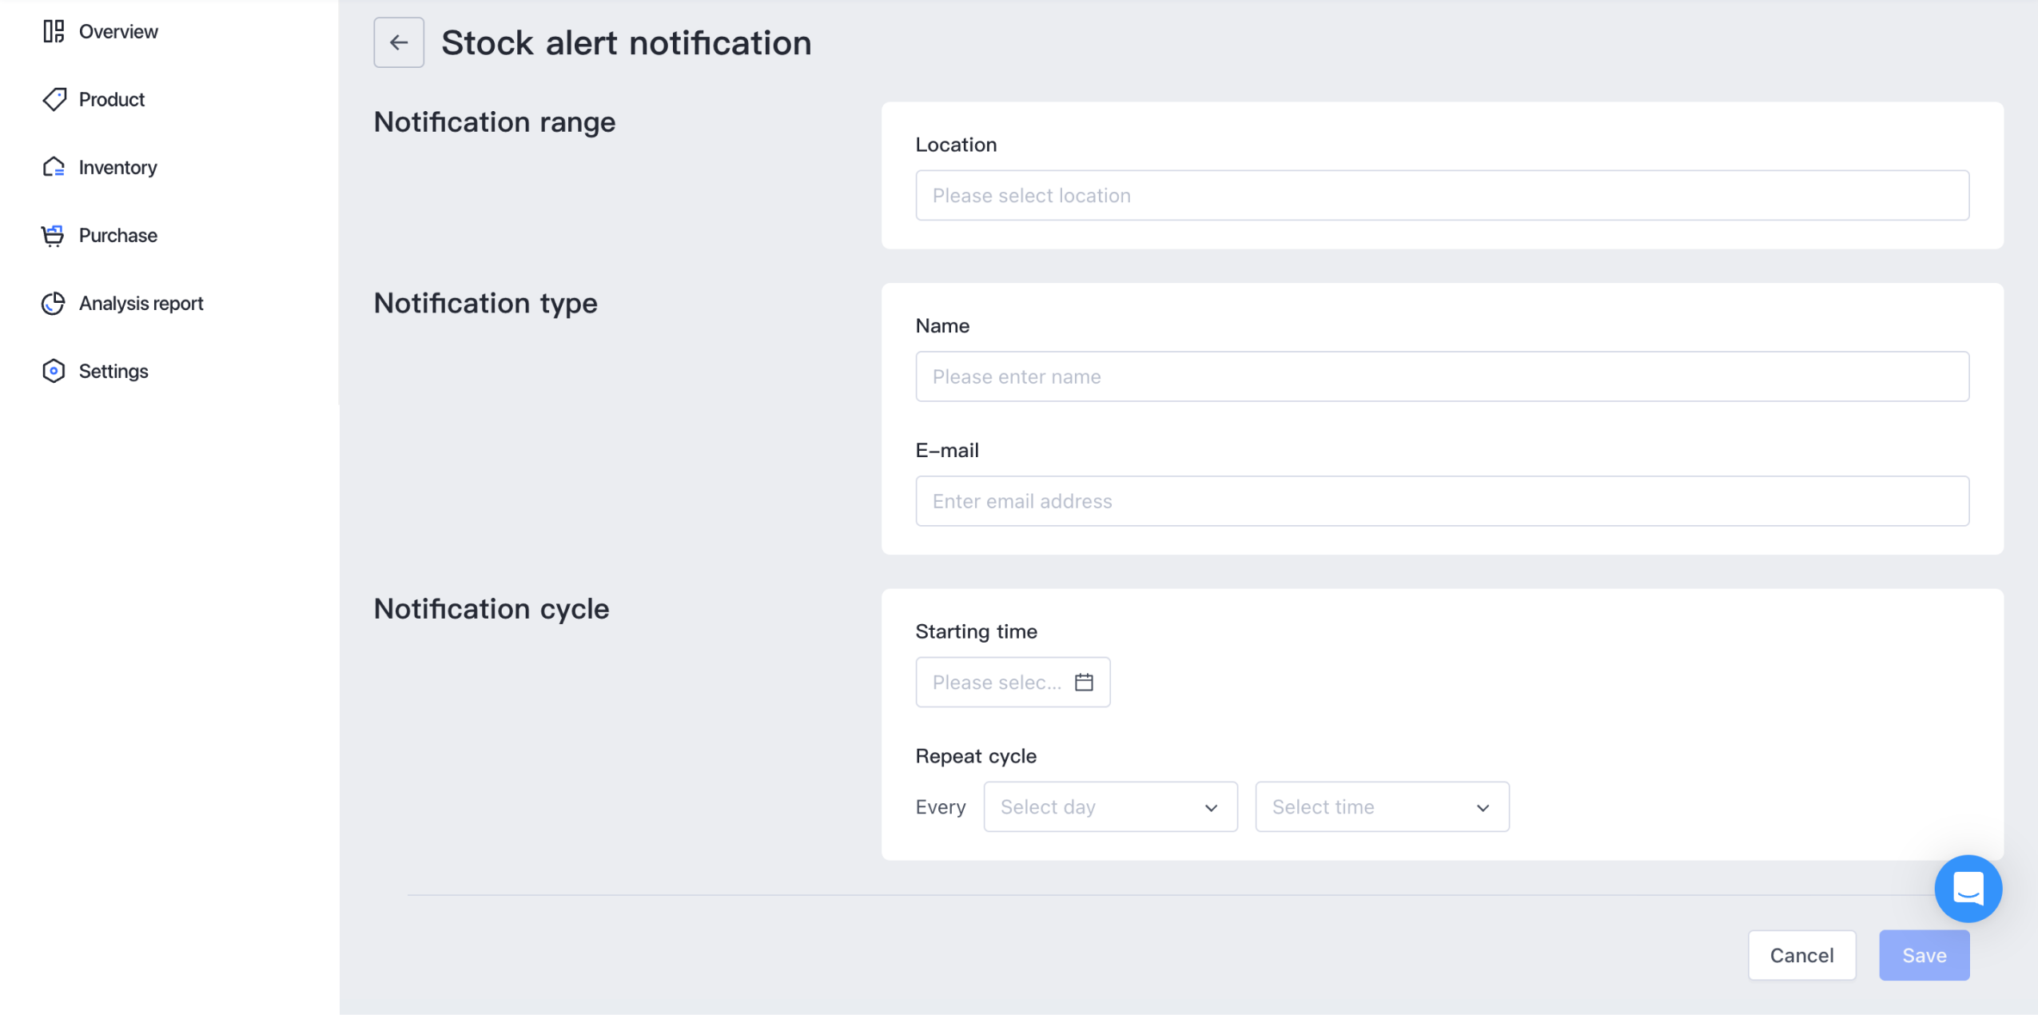This screenshot has width=2038, height=1015.
Task: Click the Overview dashboard icon
Action: [x=54, y=31]
